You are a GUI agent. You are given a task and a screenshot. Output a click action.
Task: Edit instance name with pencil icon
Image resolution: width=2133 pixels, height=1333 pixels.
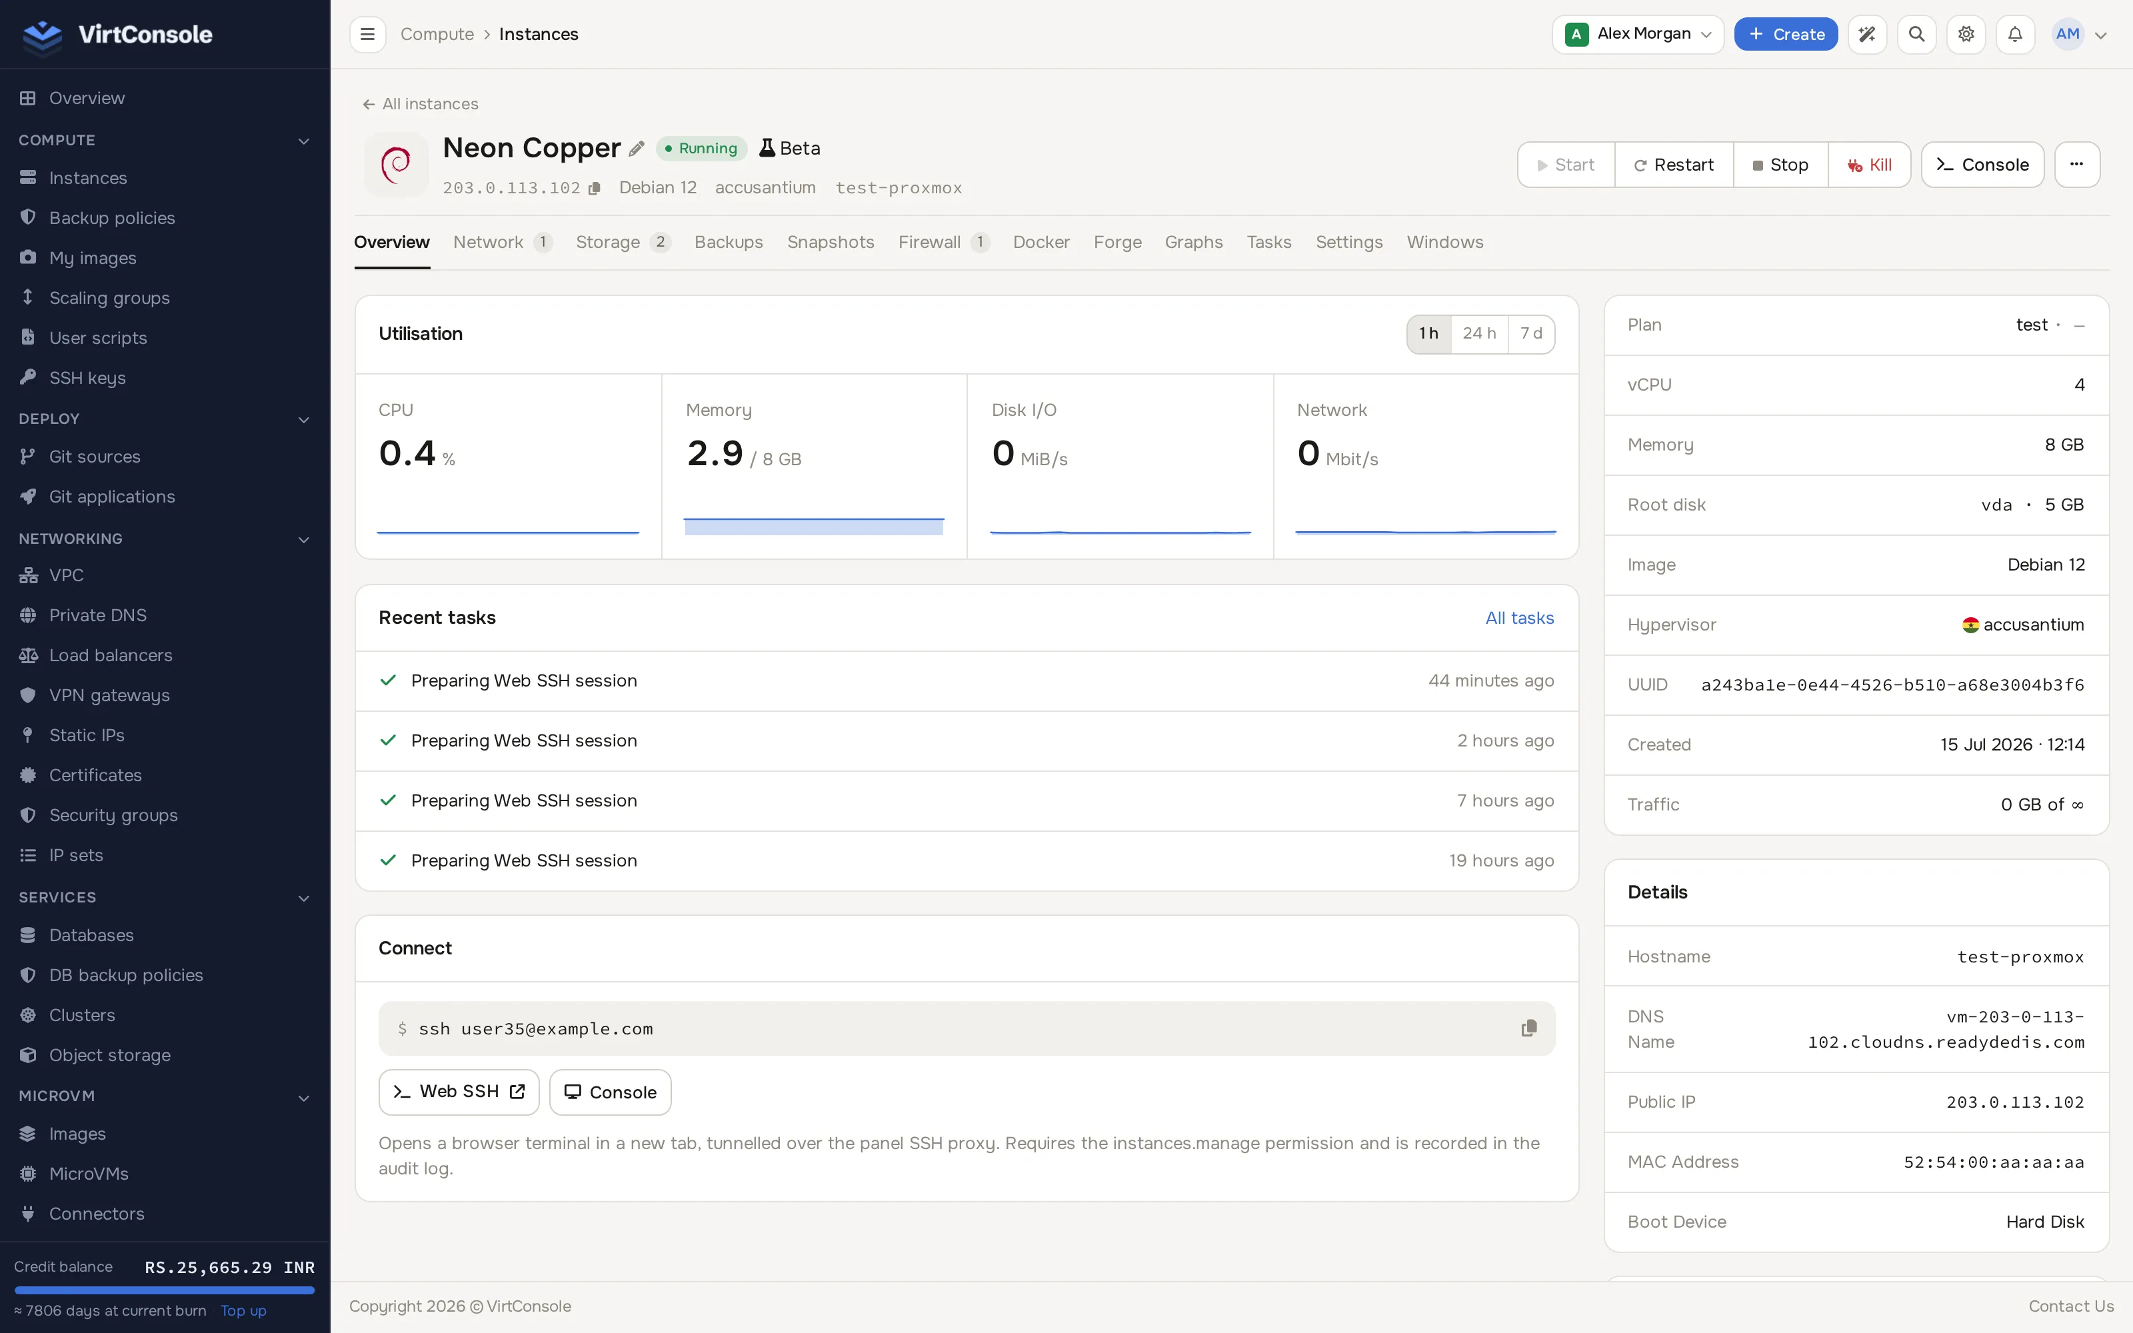point(637,148)
